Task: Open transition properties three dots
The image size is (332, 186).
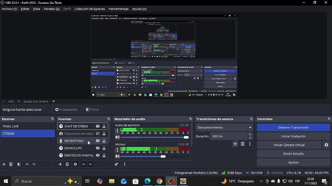Action: pos(250,144)
